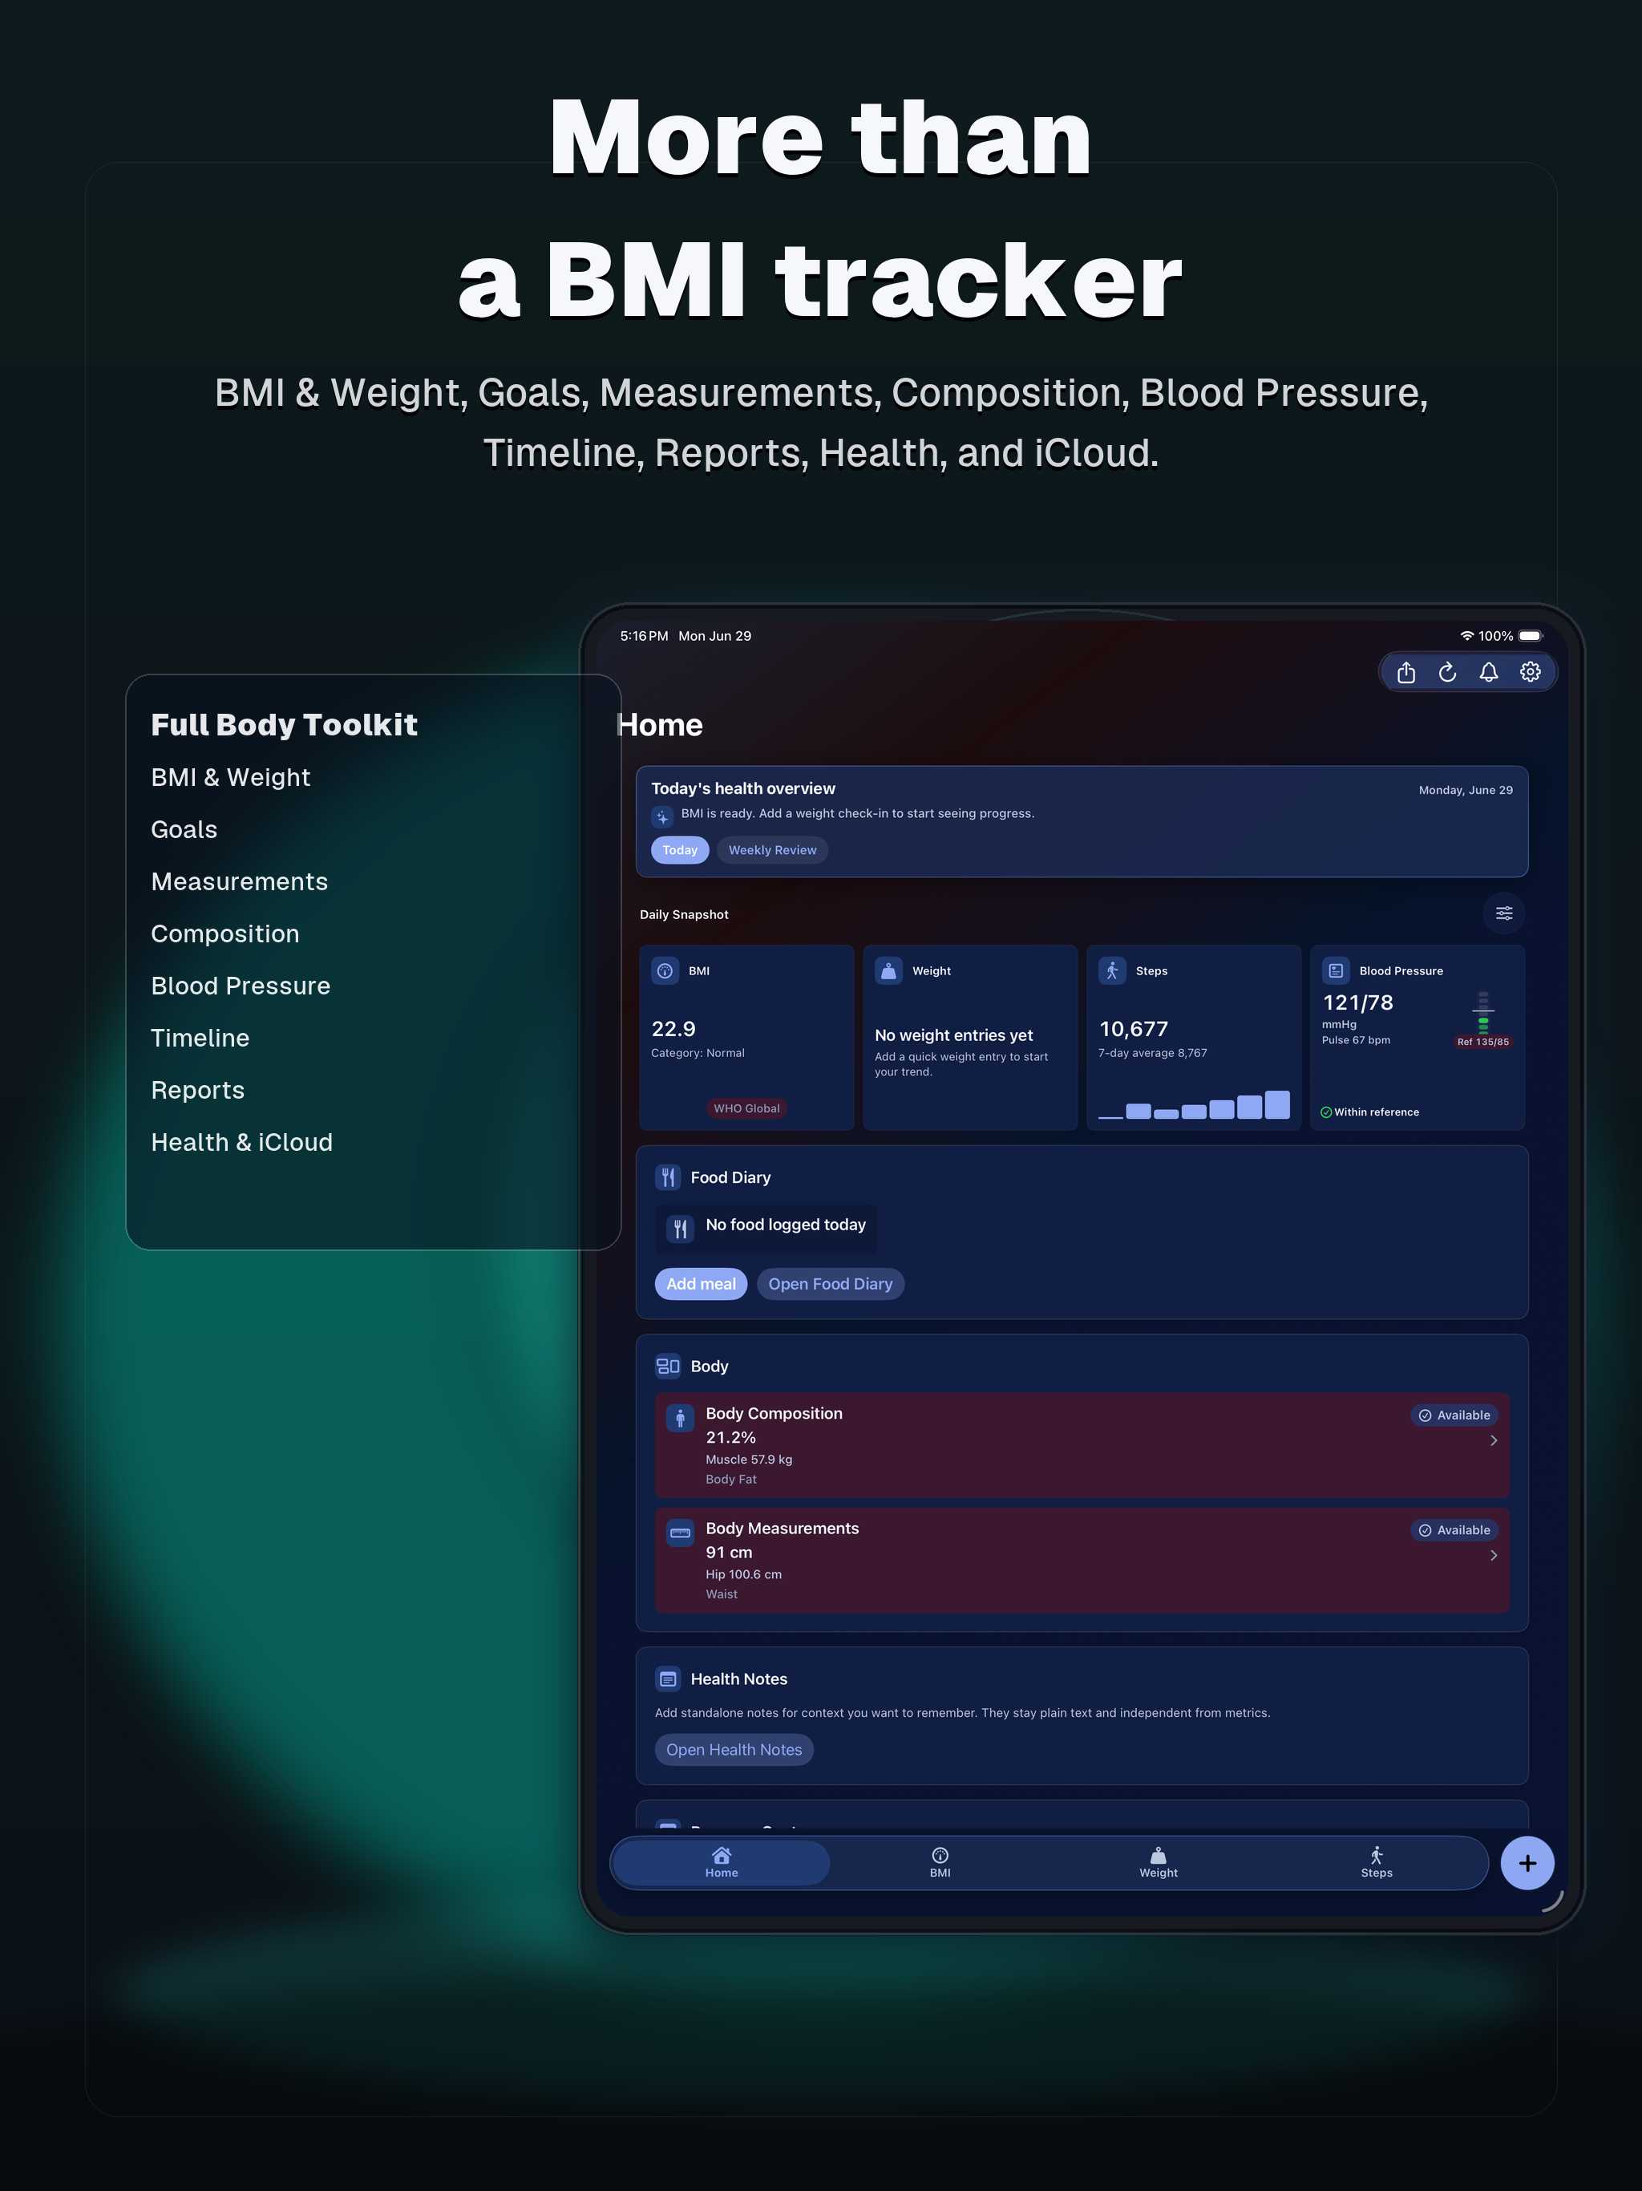Tap Blood Pressure in Full Body Toolkit list
This screenshot has width=1642, height=2191.
[x=241, y=986]
